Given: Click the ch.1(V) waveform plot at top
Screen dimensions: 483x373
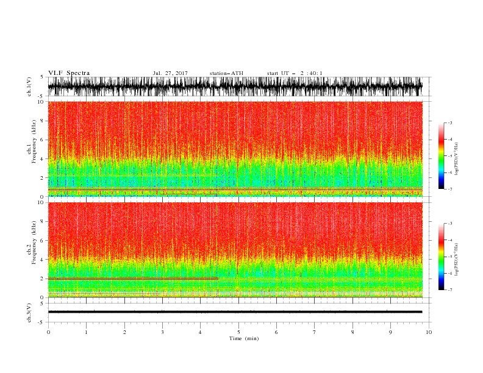Looking at the screenshot, I should [x=235, y=87].
